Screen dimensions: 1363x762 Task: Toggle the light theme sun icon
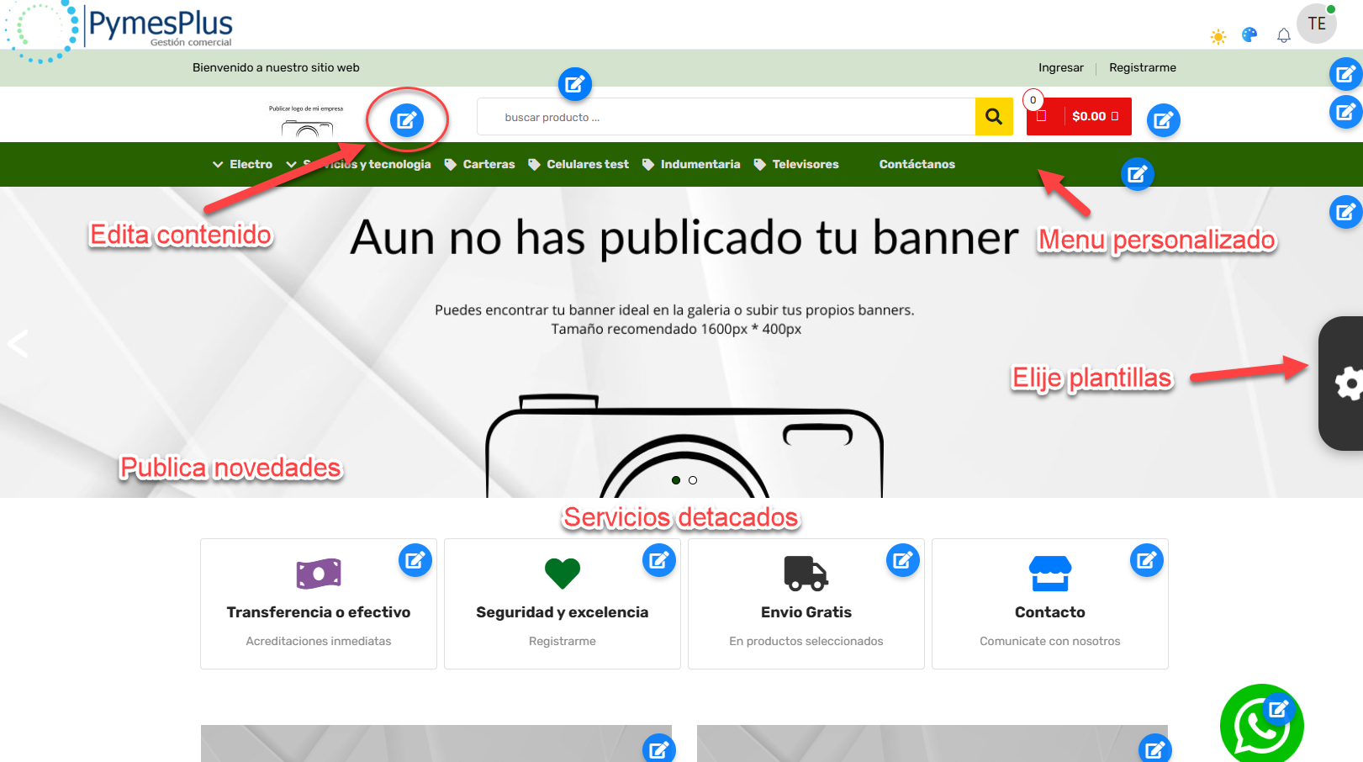1218,35
